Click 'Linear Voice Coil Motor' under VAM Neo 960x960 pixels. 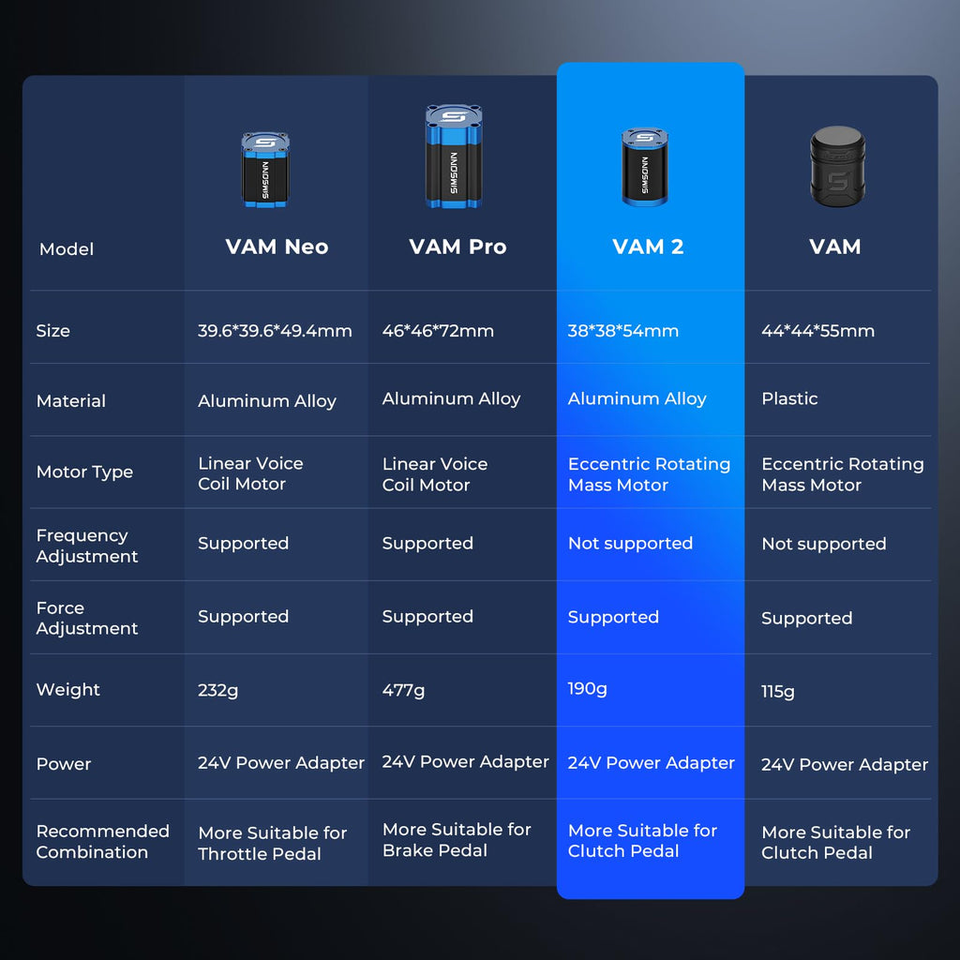point(250,473)
